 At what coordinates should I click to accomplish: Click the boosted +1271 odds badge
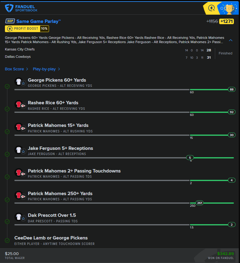(x=227, y=21)
